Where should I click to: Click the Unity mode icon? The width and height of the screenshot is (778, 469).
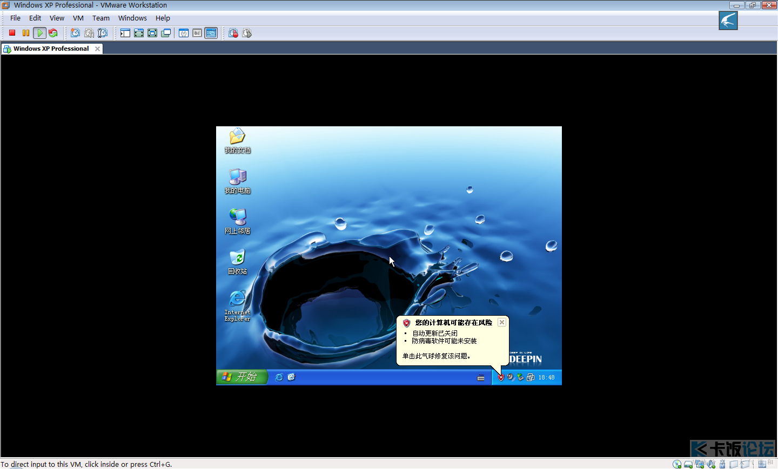pyautogui.click(x=166, y=33)
